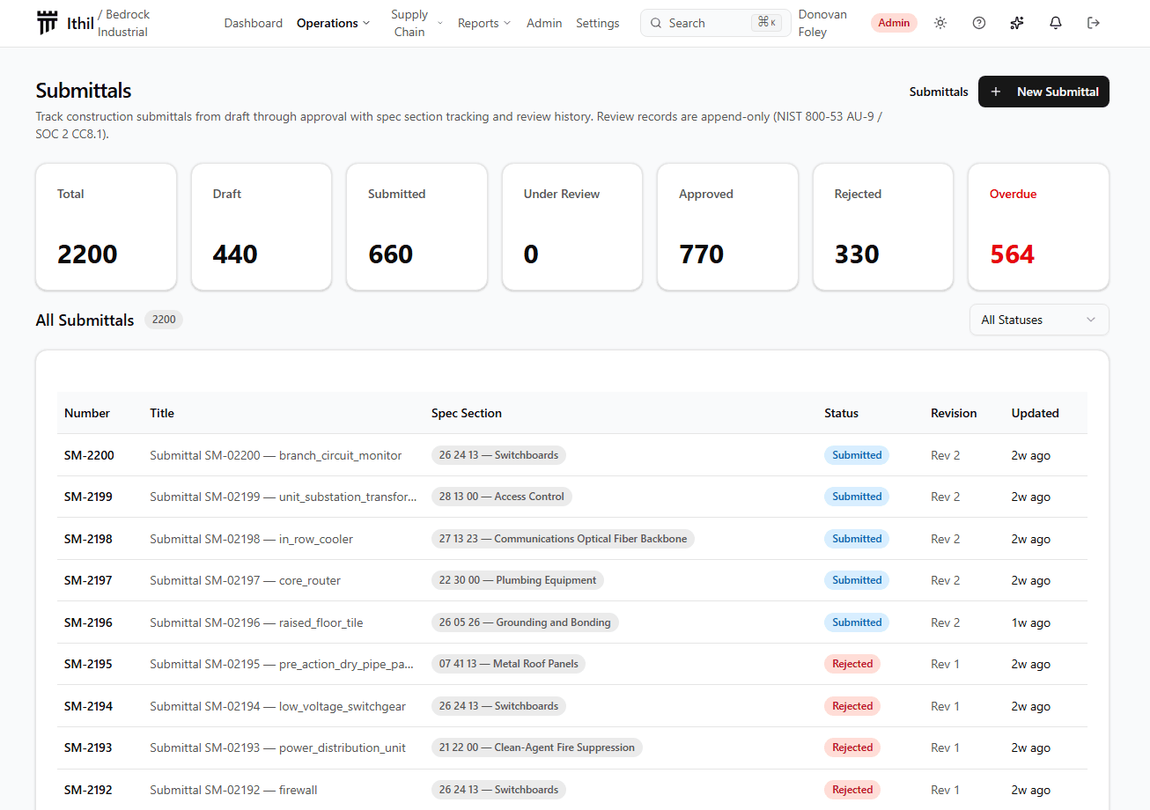This screenshot has height=810, width=1150.
Task: Click the Donovan Foley user name
Action: click(x=821, y=23)
